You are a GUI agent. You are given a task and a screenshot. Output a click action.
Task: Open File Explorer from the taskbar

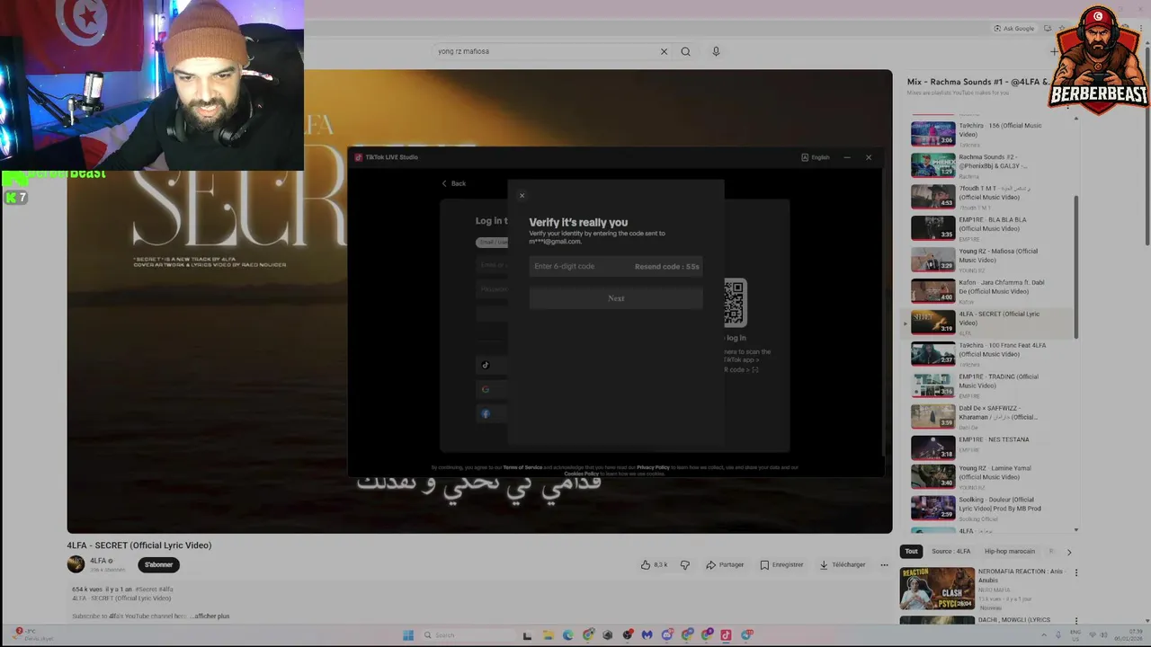click(x=549, y=635)
